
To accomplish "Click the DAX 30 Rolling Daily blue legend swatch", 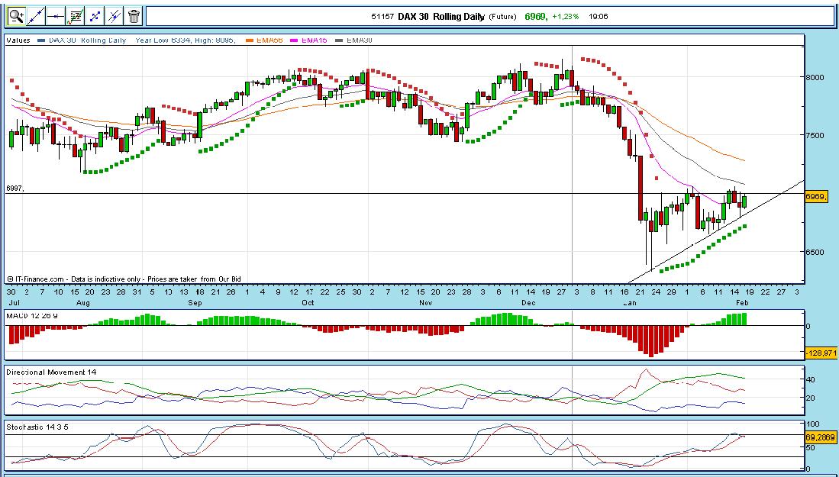I will click(x=41, y=40).
